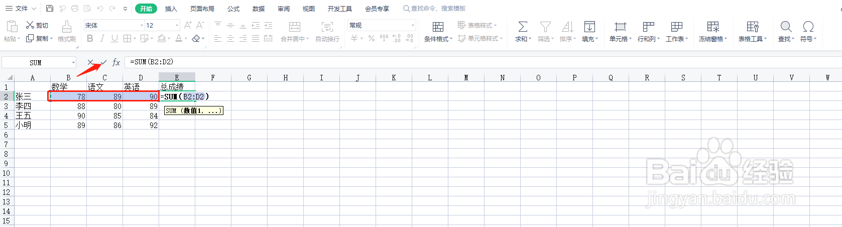842x227 pixels.
Task: Align text left
Action: tap(218, 38)
